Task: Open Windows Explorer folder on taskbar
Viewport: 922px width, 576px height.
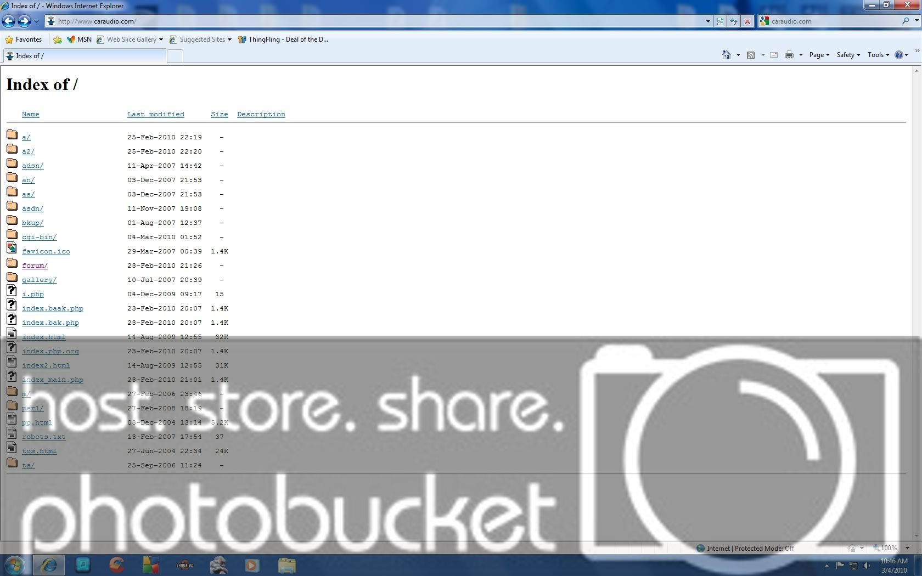Action: [286, 565]
